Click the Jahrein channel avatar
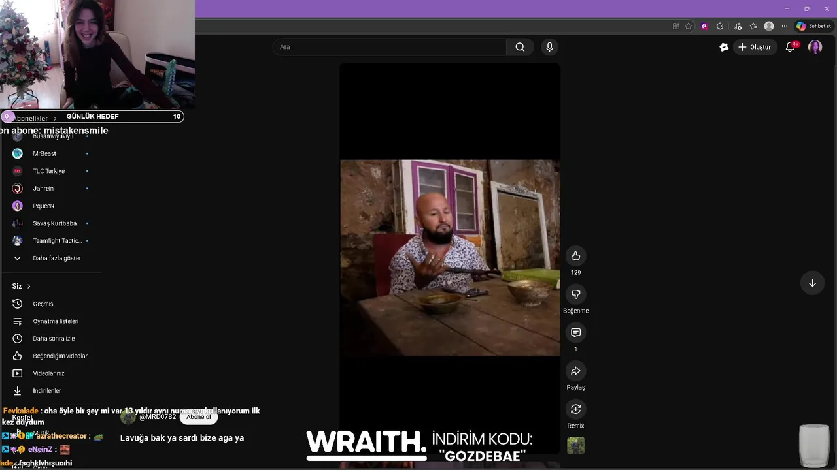Screen dimensions: 837x470 [18, 189]
